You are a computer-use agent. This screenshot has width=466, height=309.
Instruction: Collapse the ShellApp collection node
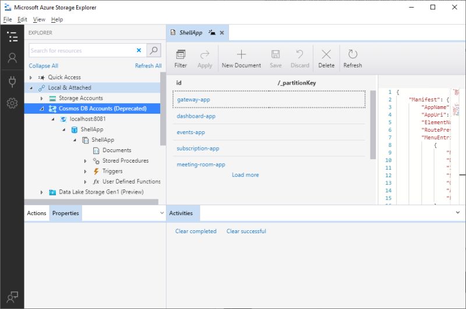[x=75, y=140]
